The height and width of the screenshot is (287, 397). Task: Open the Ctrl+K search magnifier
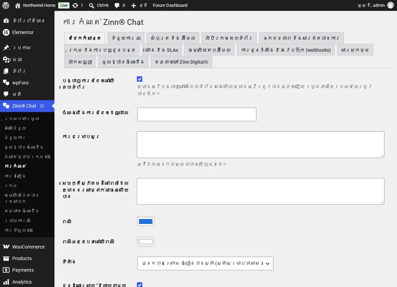pyautogui.click(x=91, y=5)
